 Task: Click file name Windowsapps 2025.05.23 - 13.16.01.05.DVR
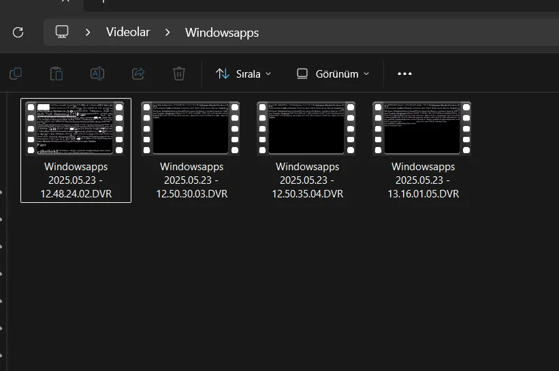point(424,180)
